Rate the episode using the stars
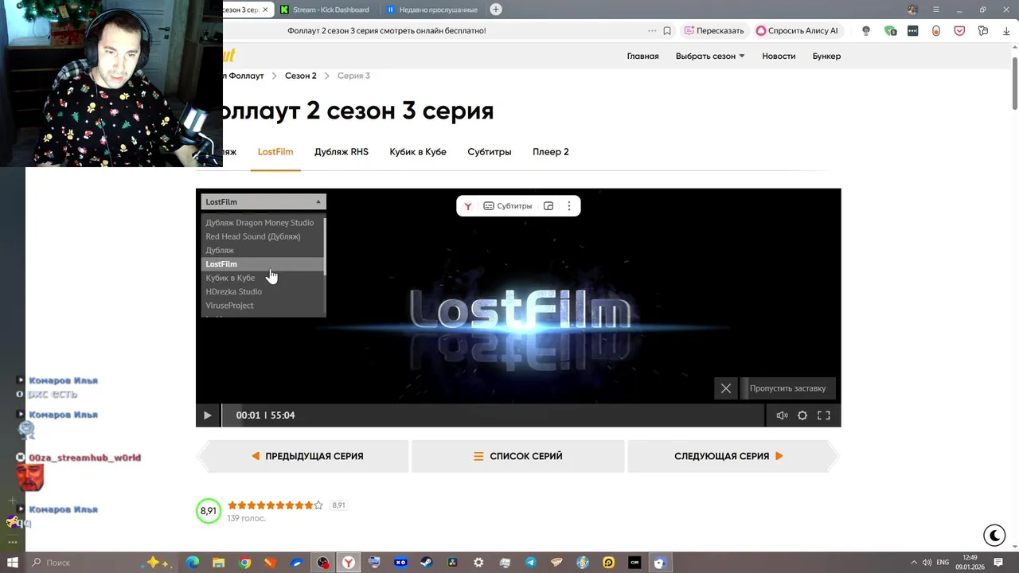The width and height of the screenshot is (1019, 573). pyautogui.click(x=275, y=505)
